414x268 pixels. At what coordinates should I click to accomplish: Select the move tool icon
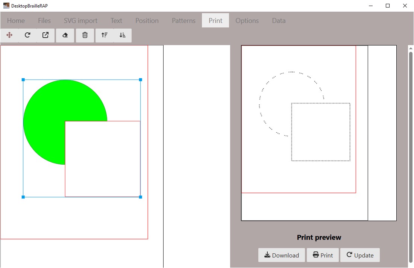(x=9, y=35)
